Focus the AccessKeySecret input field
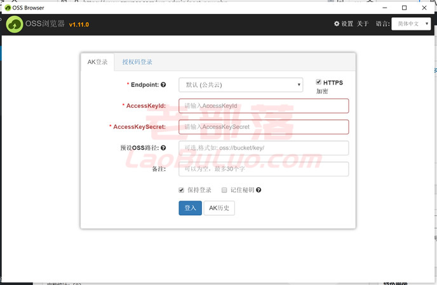The width and height of the screenshot is (437, 285). pyautogui.click(x=264, y=127)
